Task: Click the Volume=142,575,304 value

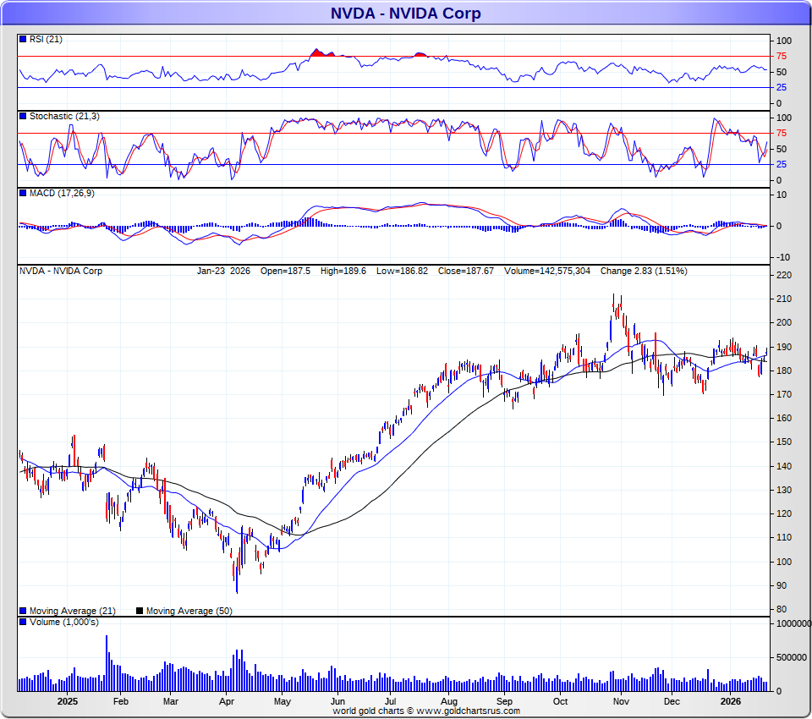Action: click(x=547, y=271)
